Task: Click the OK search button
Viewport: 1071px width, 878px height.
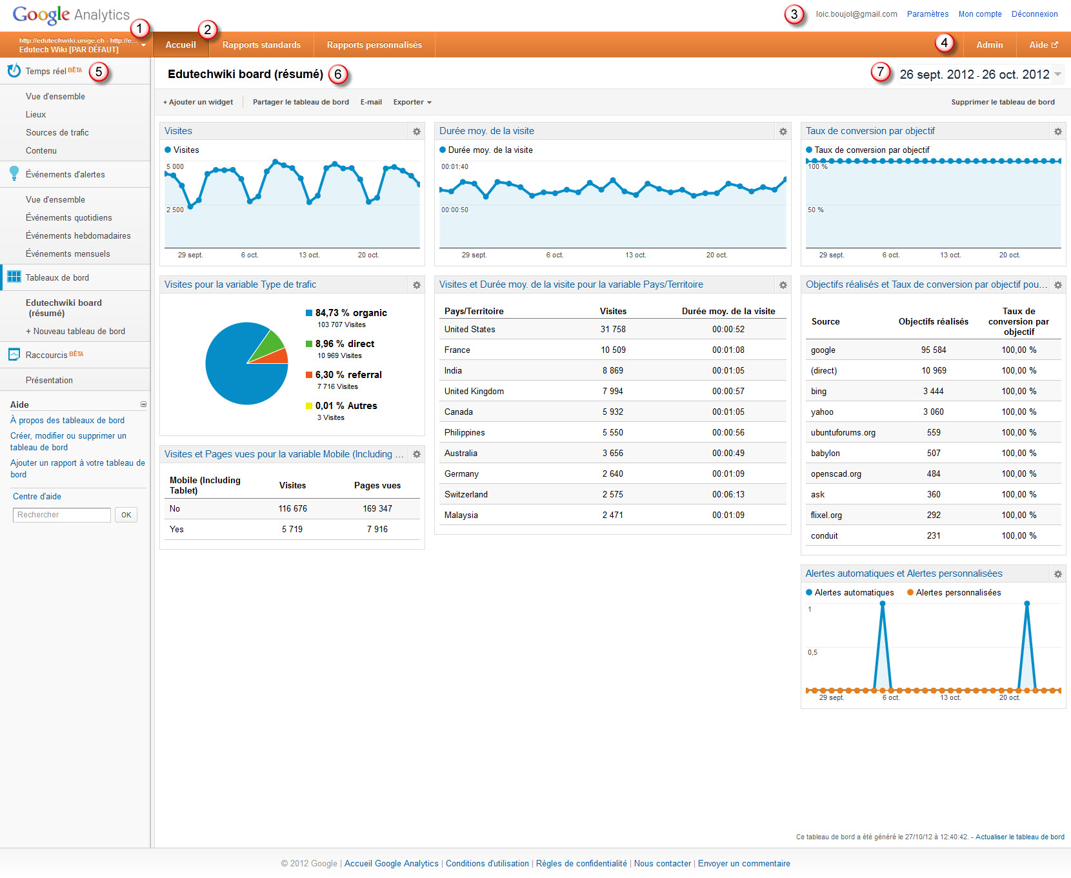Action: click(126, 515)
